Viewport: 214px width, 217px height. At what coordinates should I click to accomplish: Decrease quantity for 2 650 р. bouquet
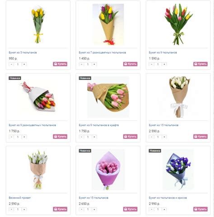point(81,209)
